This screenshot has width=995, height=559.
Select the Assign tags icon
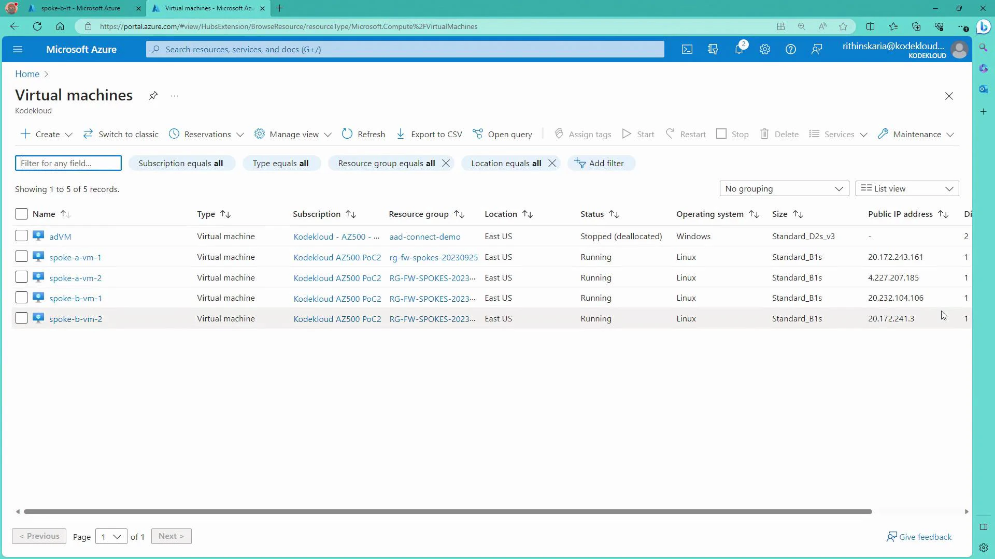coord(559,134)
